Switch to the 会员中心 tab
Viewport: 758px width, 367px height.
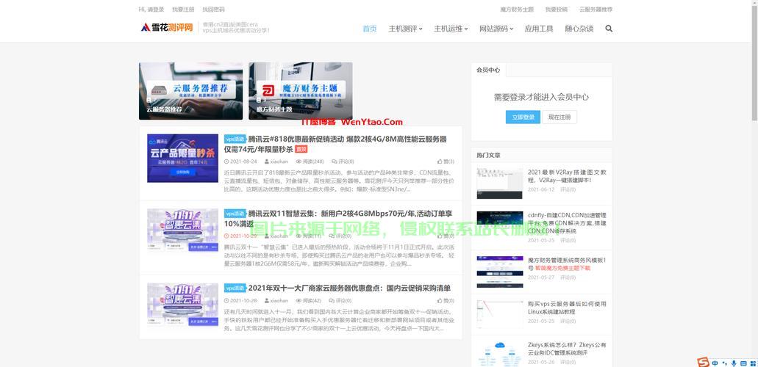pyautogui.click(x=488, y=70)
